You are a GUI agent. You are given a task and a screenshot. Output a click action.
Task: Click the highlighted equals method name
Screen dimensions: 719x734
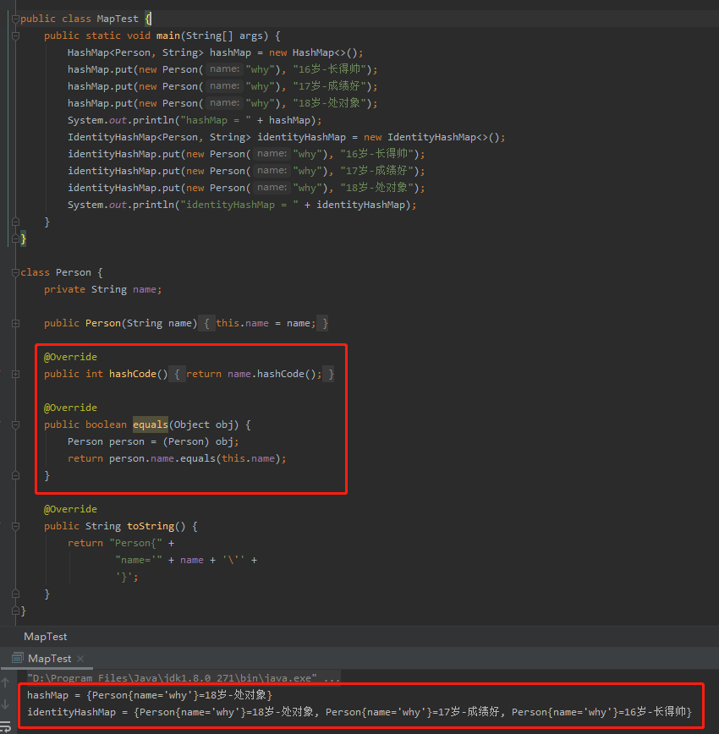coord(151,425)
